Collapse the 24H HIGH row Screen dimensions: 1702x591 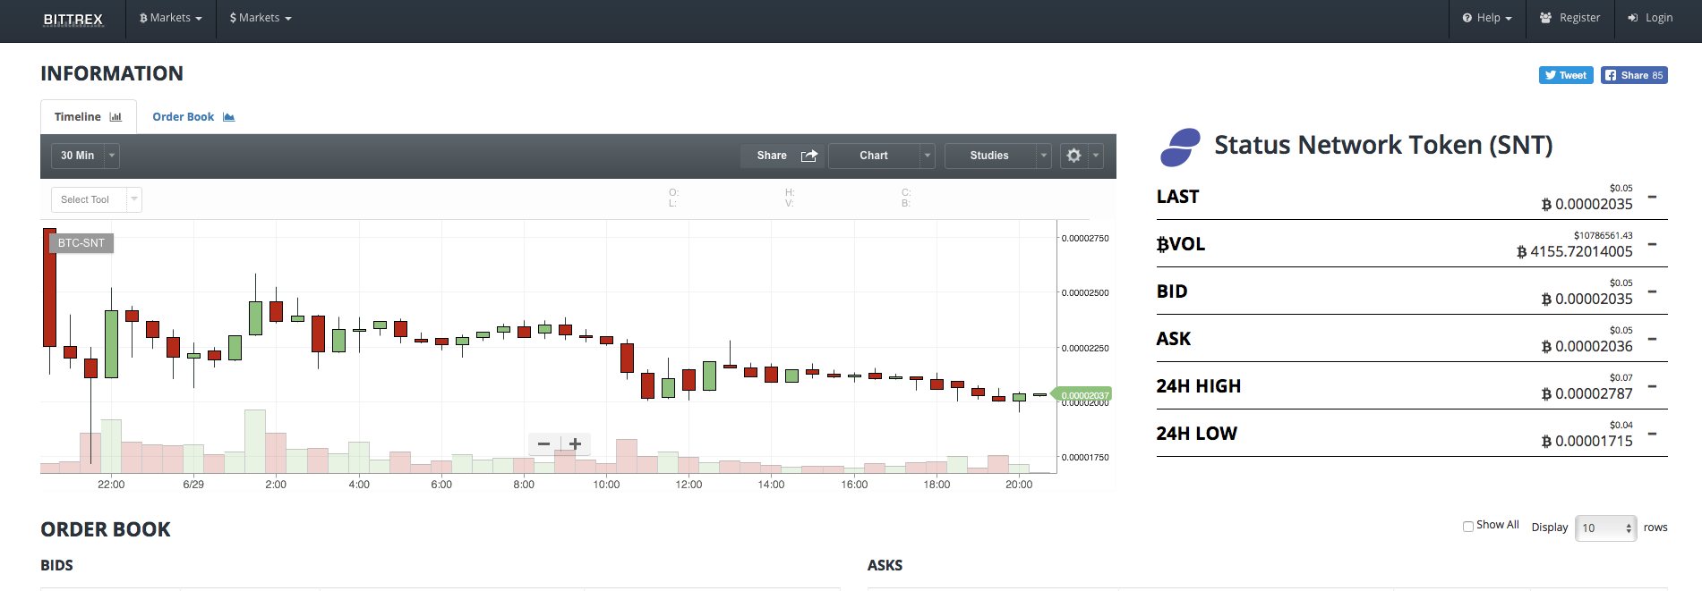coord(1652,386)
